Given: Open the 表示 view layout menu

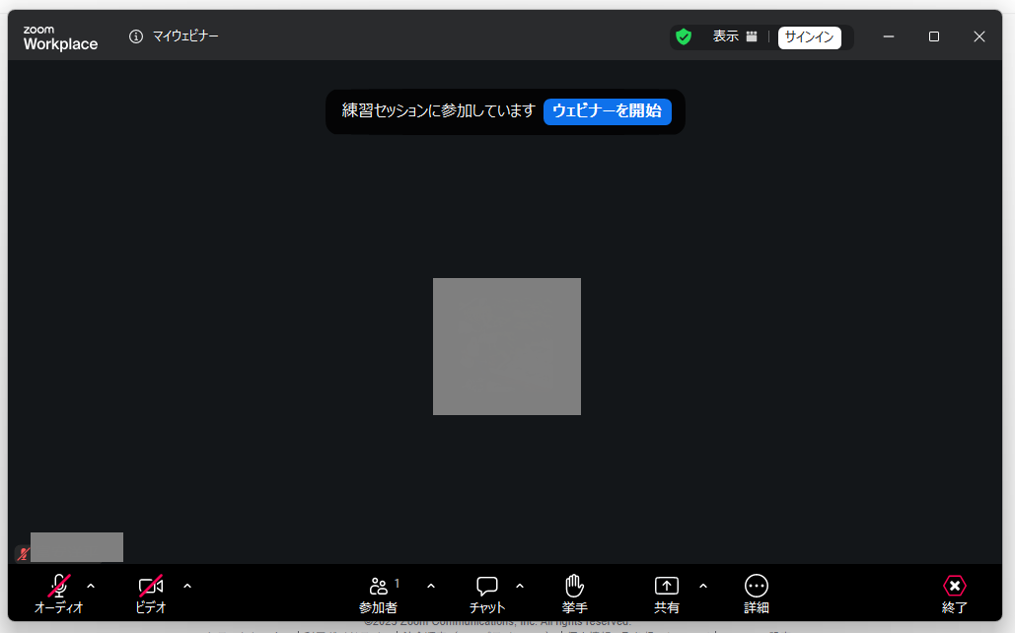Looking at the screenshot, I should click(735, 36).
